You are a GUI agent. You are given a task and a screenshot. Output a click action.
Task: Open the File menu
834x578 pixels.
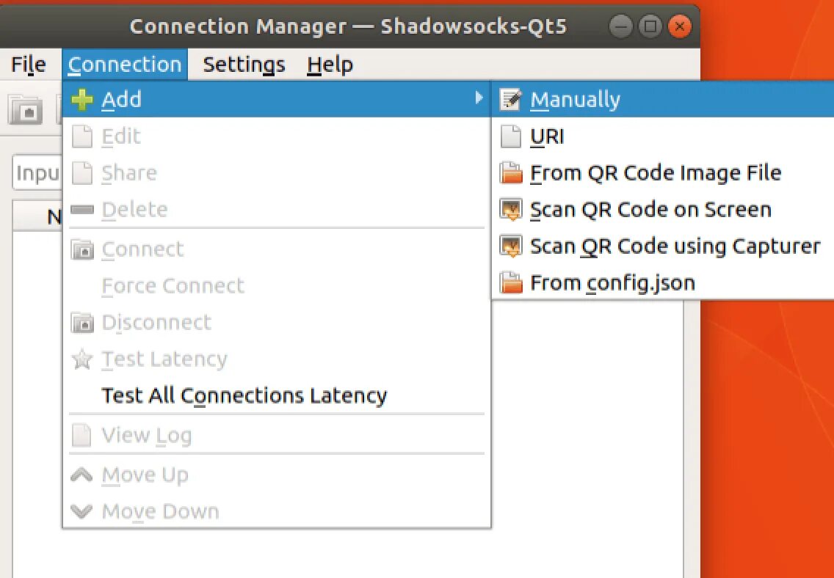tap(29, 65)
